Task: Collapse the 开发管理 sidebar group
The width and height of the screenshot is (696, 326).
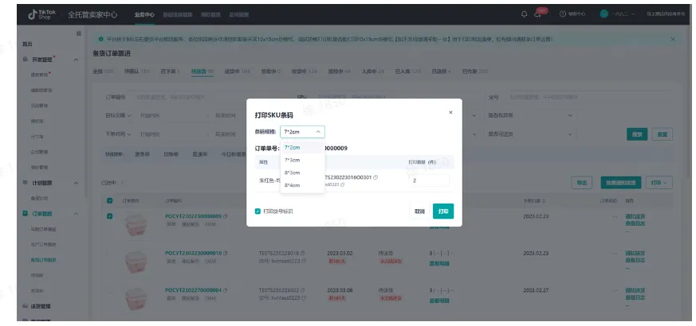Action: click(76, 60)
